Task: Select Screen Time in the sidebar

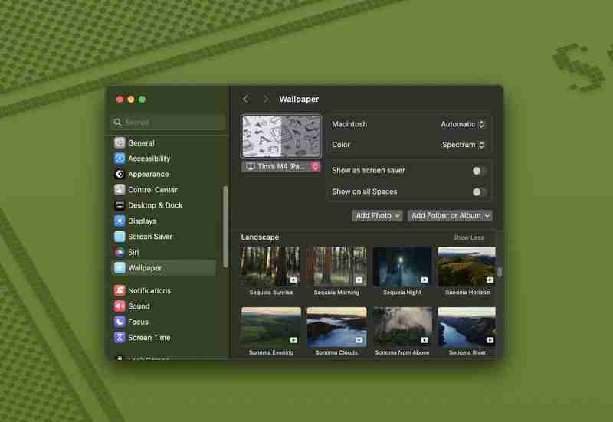Action: tap(165, 337)
